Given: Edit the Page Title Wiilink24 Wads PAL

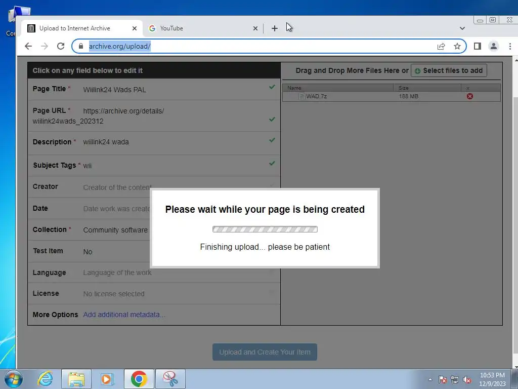Looking at the screenshot, I should (115, 90).
